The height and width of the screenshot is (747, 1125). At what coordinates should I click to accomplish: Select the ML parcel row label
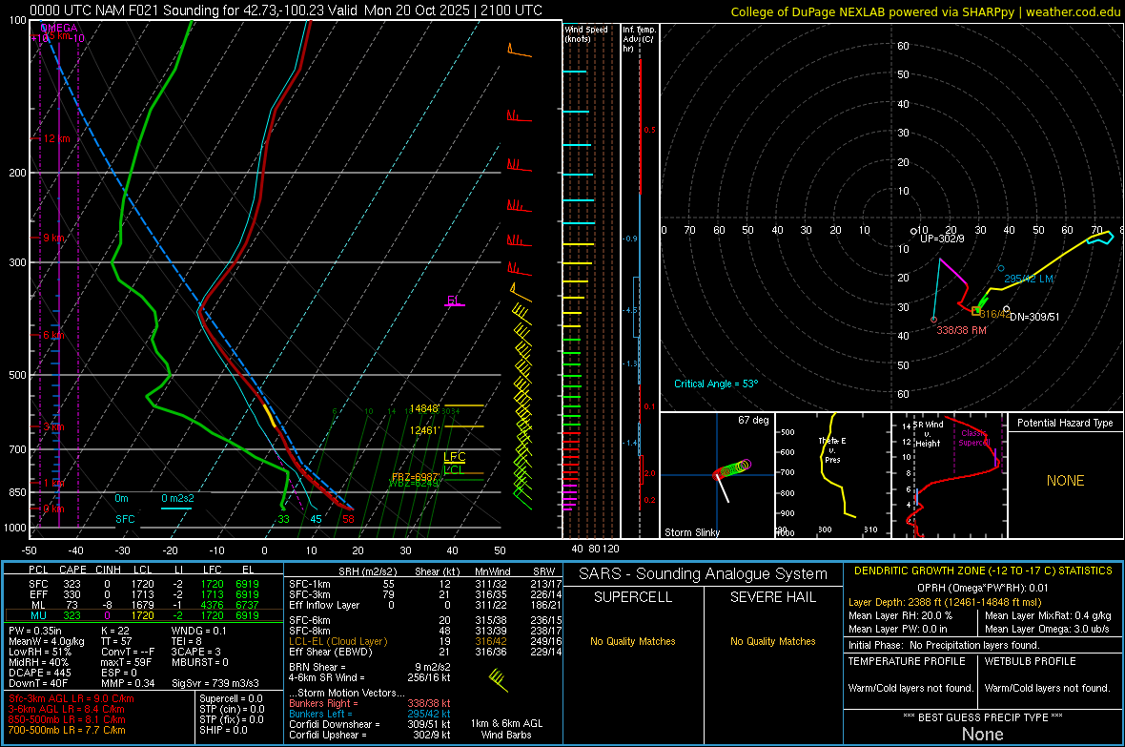[38, 605]
